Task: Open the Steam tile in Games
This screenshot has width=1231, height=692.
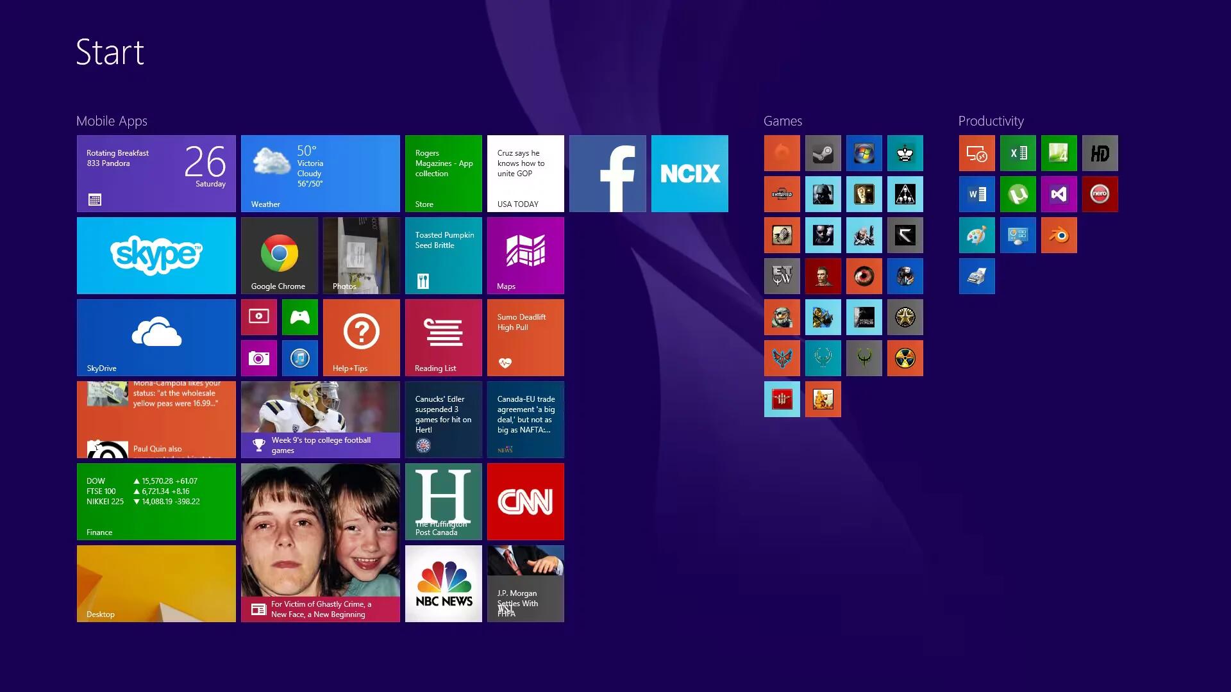Action: coord(823,153)
